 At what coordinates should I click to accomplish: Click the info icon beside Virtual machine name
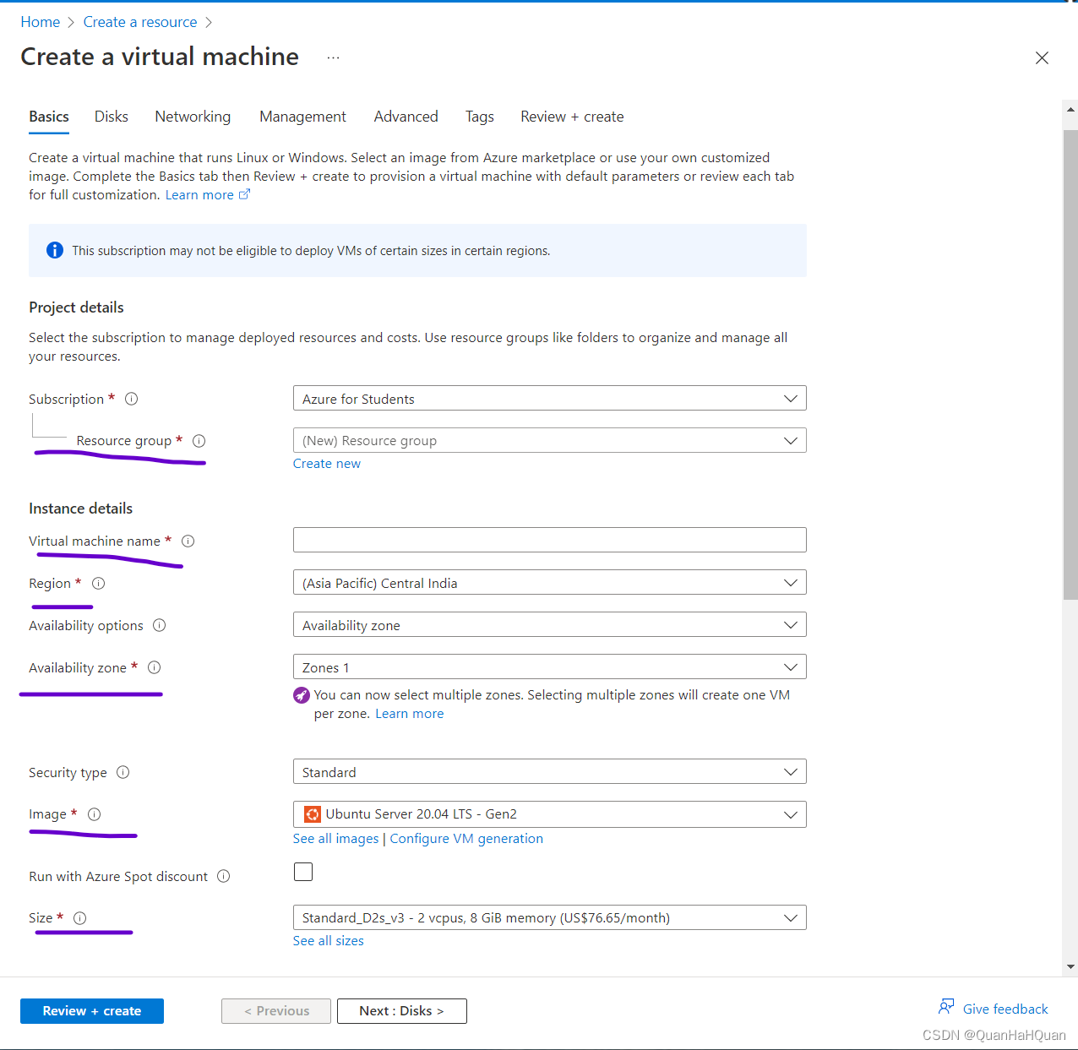[x=188, y=541]
